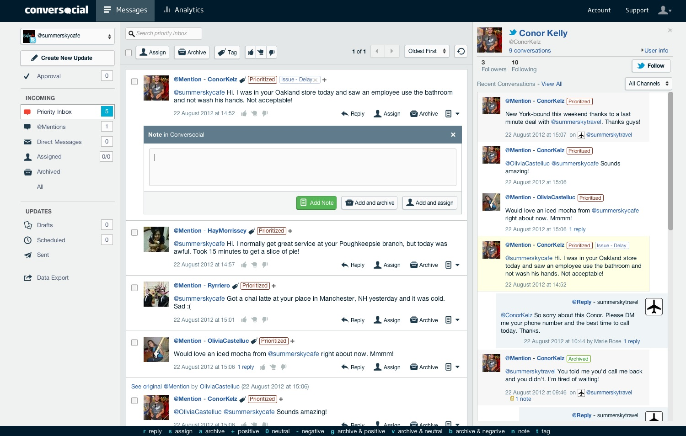Open the tag icon beside Ryrriero's name
686x436 pixels.
[236, 286]
